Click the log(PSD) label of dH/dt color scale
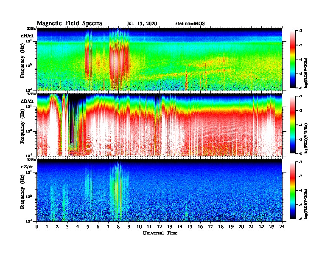Viewport: 336px width, 260px height. pyautogui.click(x=306, y=72)
